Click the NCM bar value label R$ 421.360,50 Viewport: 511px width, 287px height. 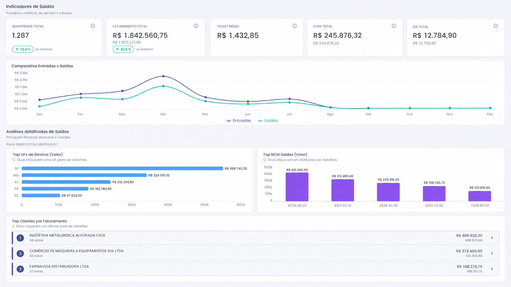297,170
